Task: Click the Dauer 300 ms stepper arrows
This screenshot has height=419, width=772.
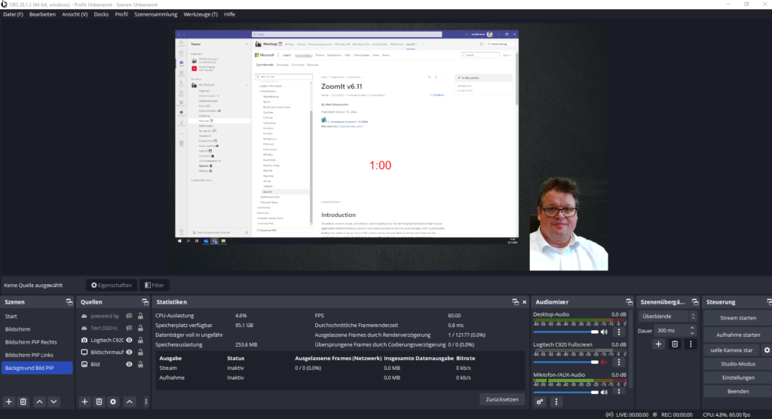Action: pyautogui.click(x=692, y=330)
